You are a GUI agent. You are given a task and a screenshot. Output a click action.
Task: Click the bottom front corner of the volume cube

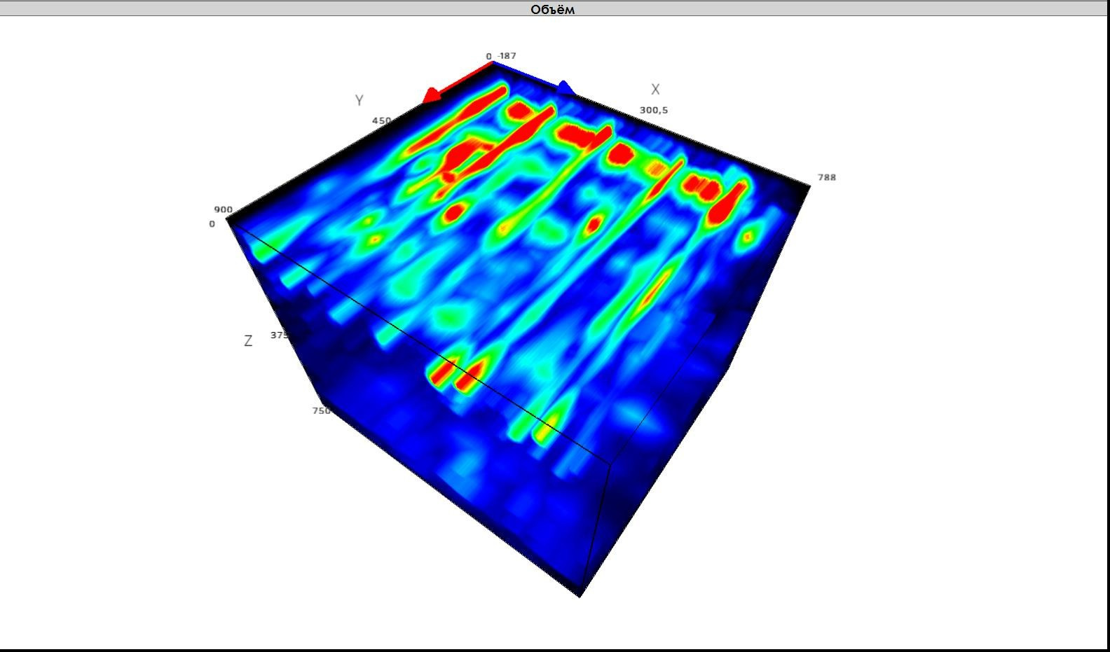tap(580, 596)
